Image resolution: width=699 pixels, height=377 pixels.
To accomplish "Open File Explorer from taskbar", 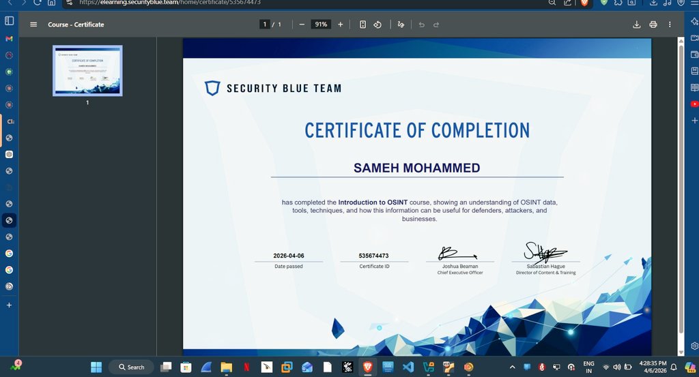I will tap(227, 367).
